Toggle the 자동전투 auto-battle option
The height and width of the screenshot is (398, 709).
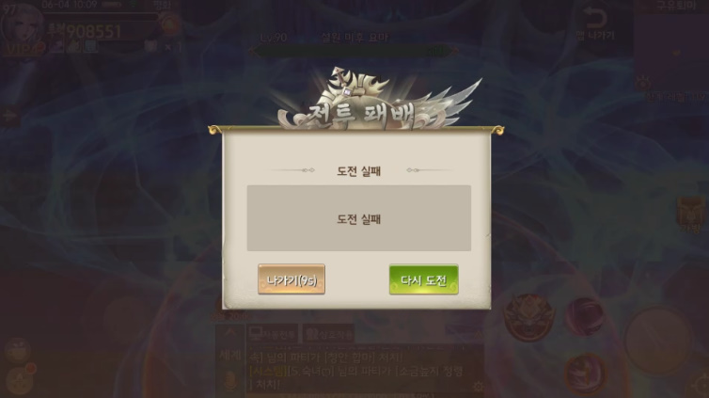pyautogui.click(x=273, y=334)
